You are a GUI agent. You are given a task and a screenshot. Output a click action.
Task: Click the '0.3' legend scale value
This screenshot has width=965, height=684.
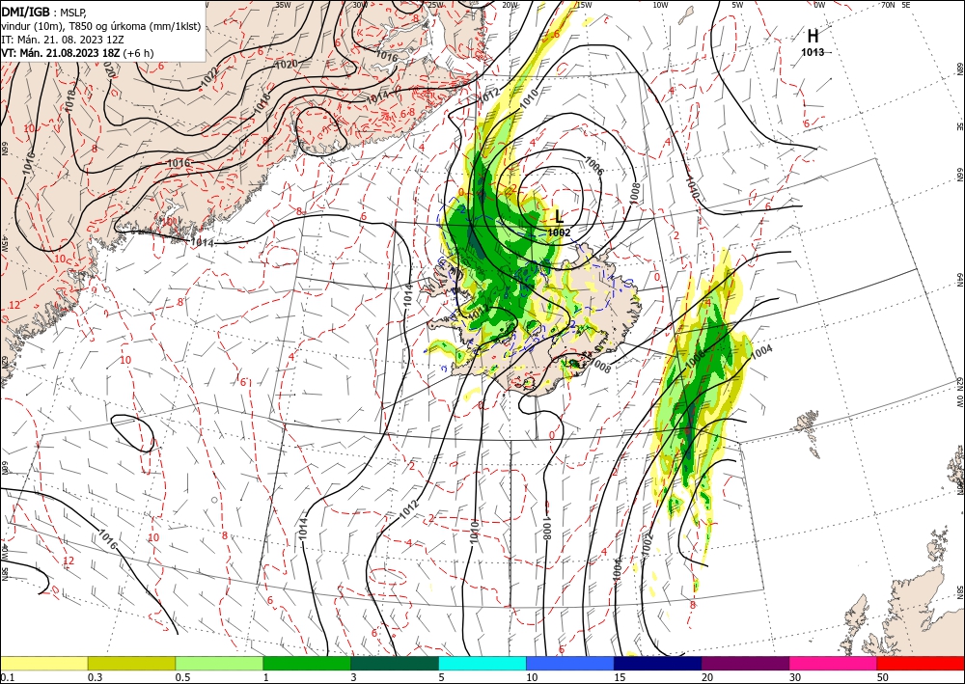coord(95,677)
